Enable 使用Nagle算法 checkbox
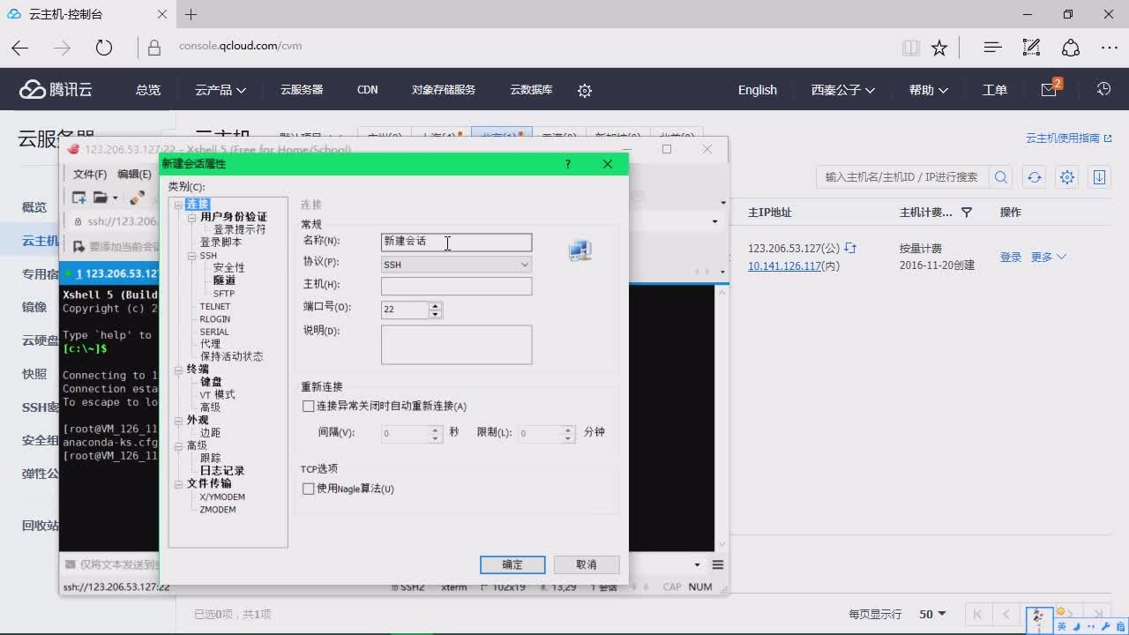This screenshot has height=635, width=1129. tap(308, 489)
